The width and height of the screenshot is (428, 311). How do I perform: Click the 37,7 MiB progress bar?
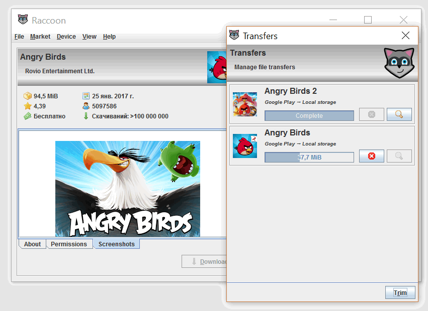click(x=309, y=157)
